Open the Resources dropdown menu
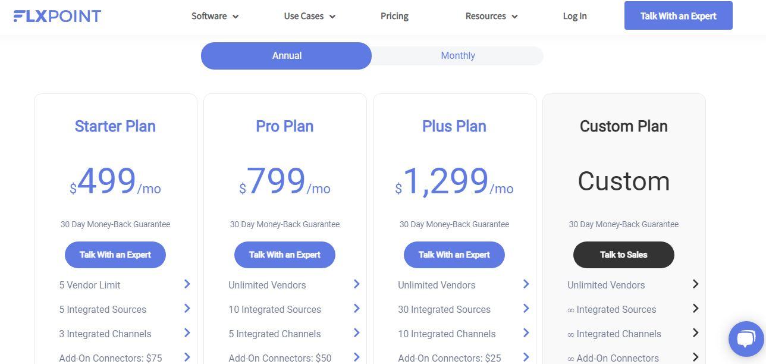The height and width of the screenshot is (364, 766). pos(491,16)
